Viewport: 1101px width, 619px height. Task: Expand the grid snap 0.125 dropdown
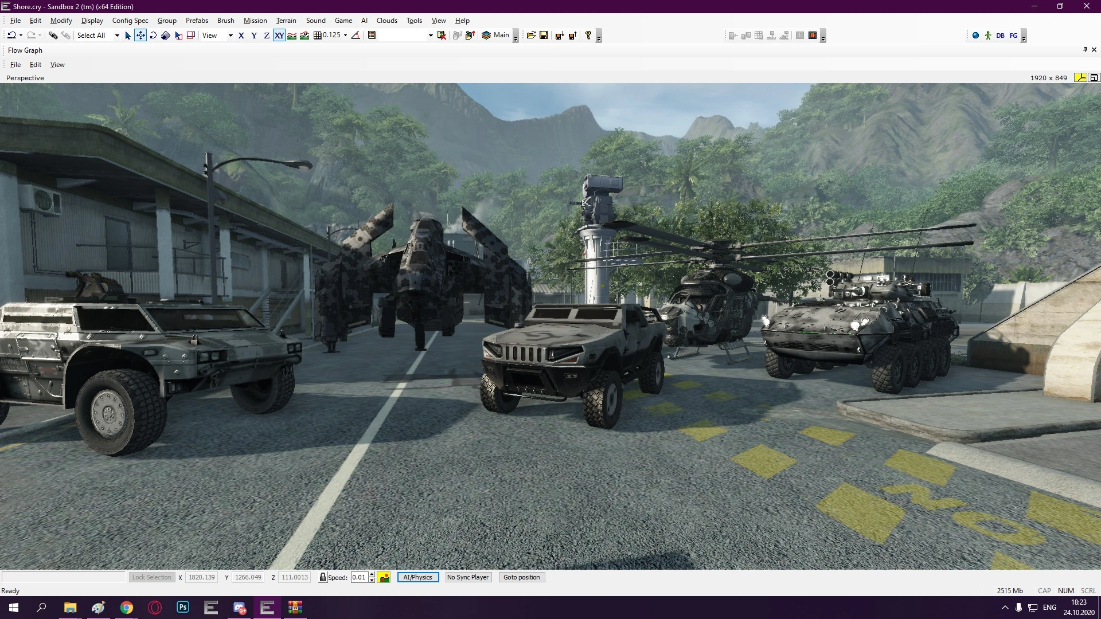tap(345, 35)
